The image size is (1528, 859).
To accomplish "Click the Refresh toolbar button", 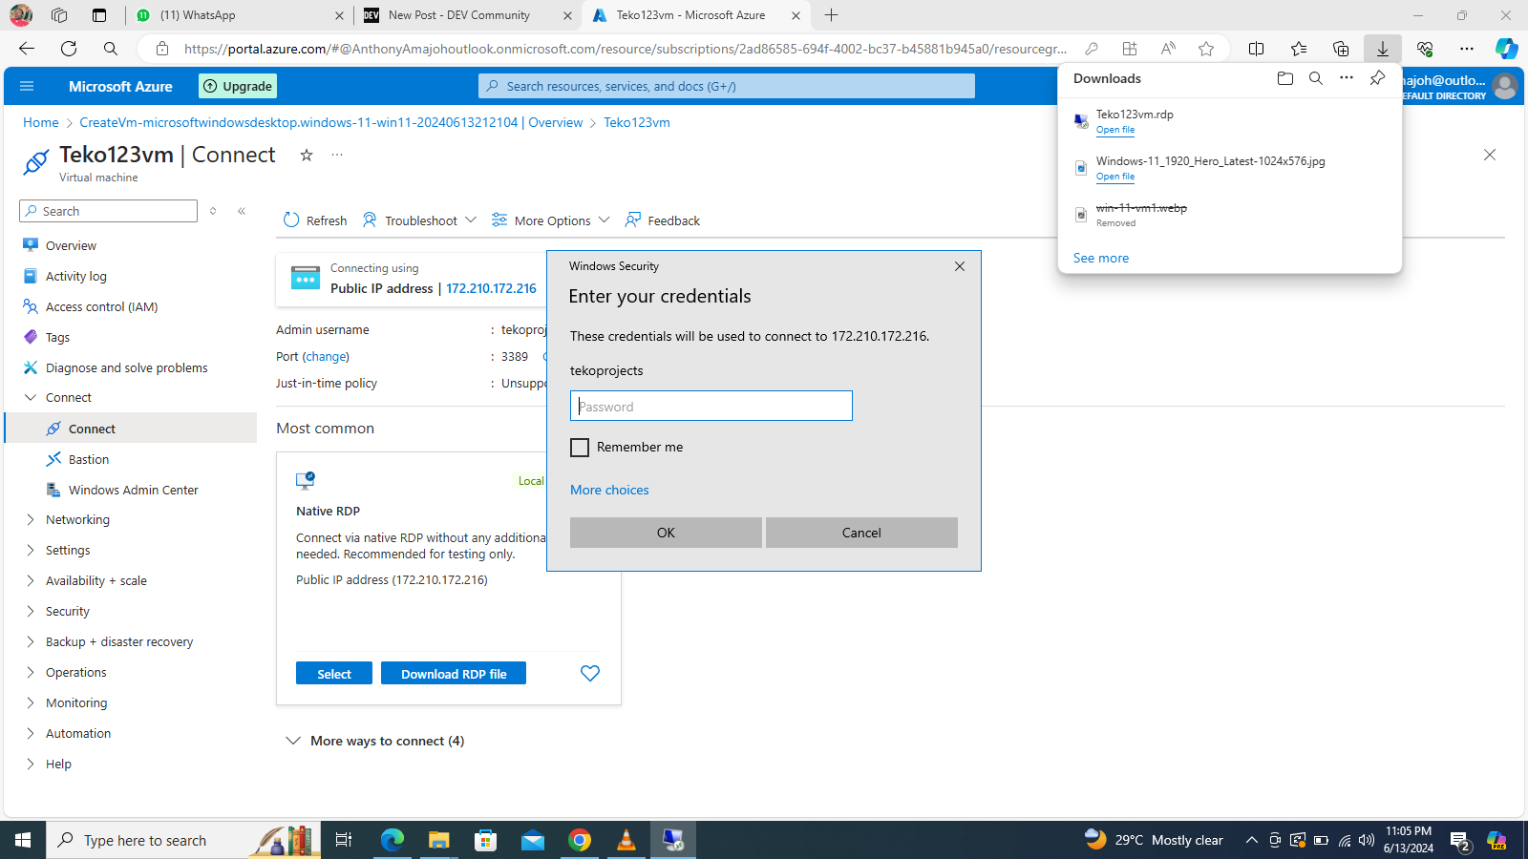I will click(315, 220).
